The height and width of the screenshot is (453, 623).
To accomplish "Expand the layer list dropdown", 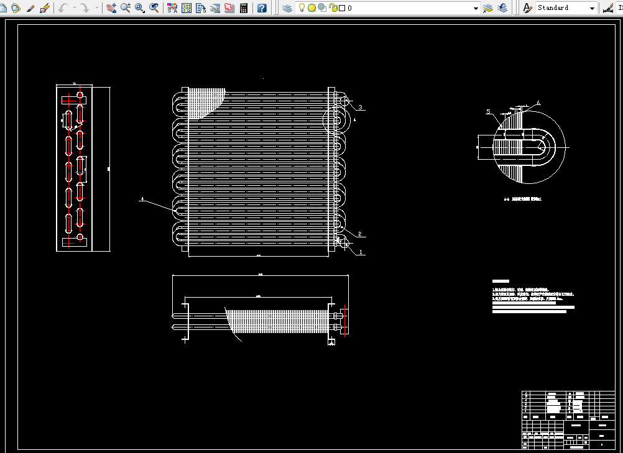I will [x=476, y=8].
